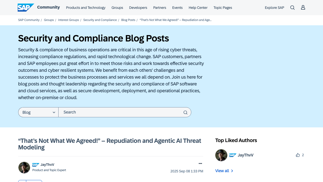Screen dimensions: 323x182
Task: Click the Community header link
Action: coord(48,7)
